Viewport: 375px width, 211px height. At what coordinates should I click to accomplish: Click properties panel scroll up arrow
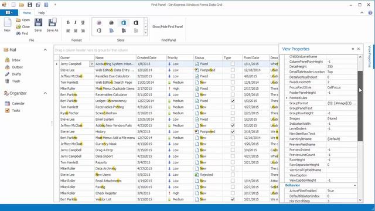[x=360, y=57]
